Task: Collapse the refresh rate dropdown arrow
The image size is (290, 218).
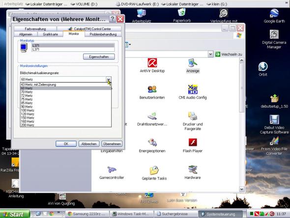Action: click(x=109, y=79)
